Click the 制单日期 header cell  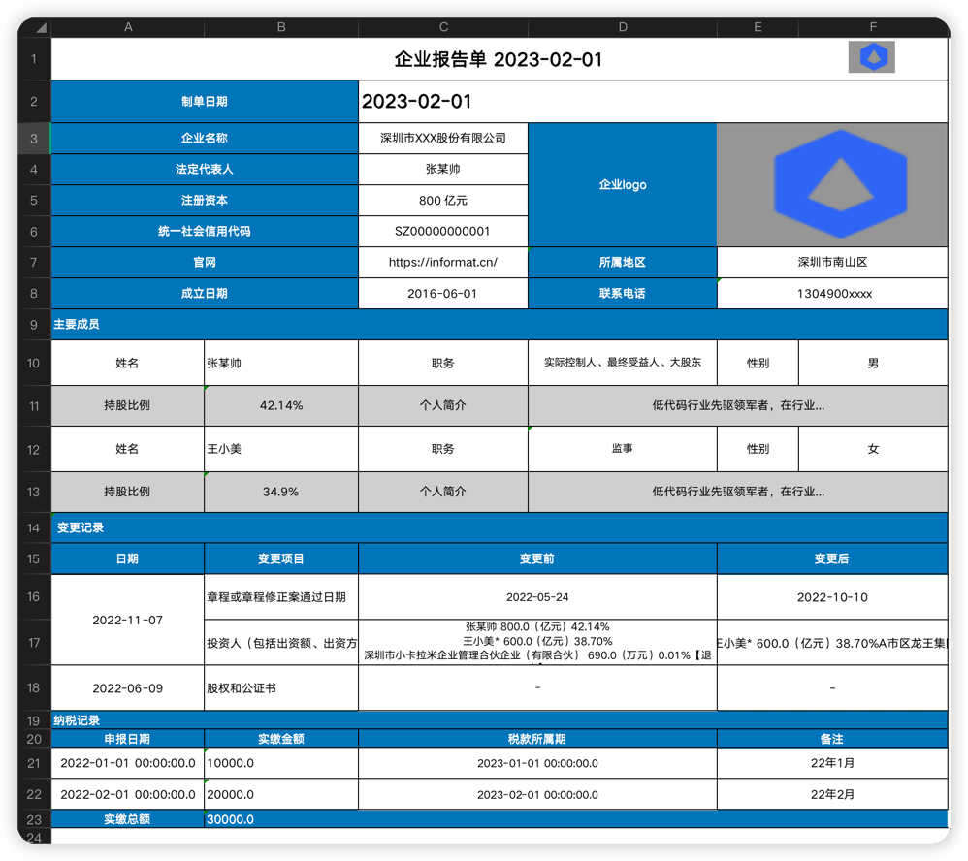(204, 101)
